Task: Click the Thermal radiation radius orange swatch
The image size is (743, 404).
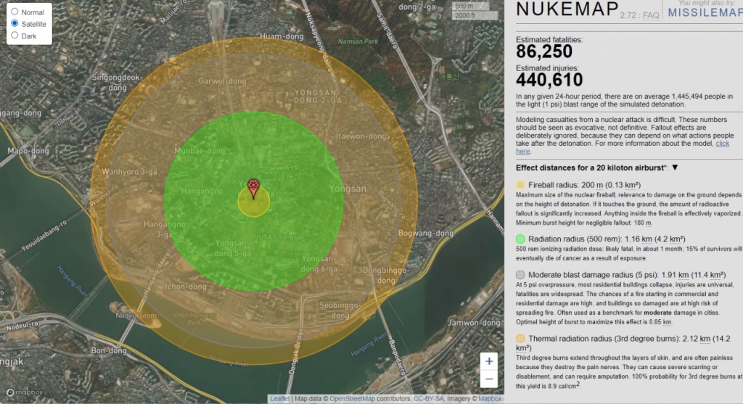Action: pyautogui.click(x=520, y=339)
